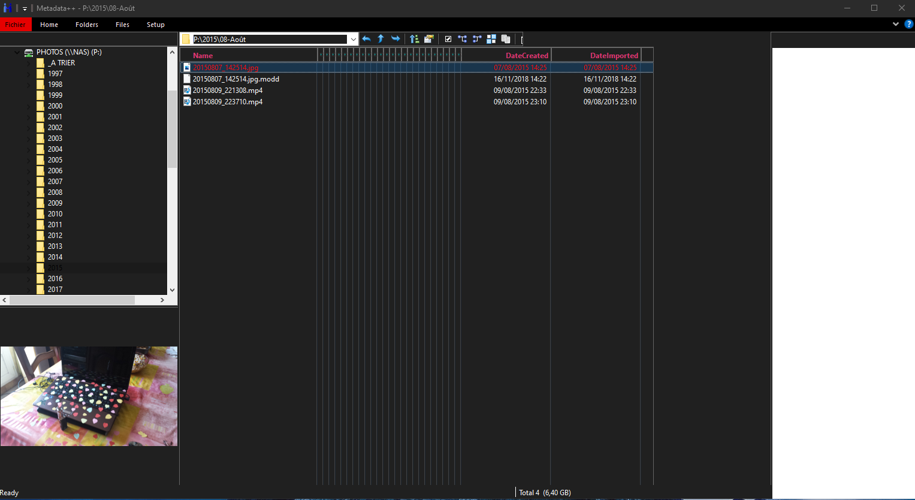Open help via blue question mark icon
The height and width of the screenshot is (500, 915).
(x=908, y=25)
